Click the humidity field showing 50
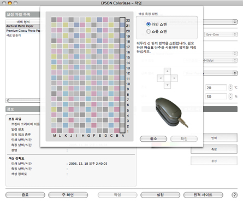The image size is (243, 203). tap(216, 96)
